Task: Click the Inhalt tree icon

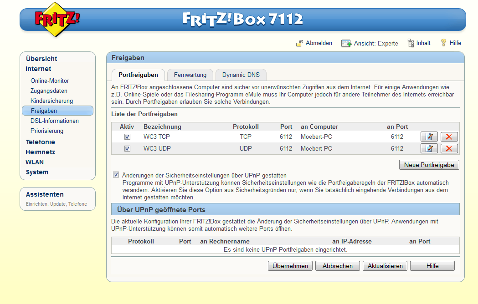Action: [x=411, y=43]
